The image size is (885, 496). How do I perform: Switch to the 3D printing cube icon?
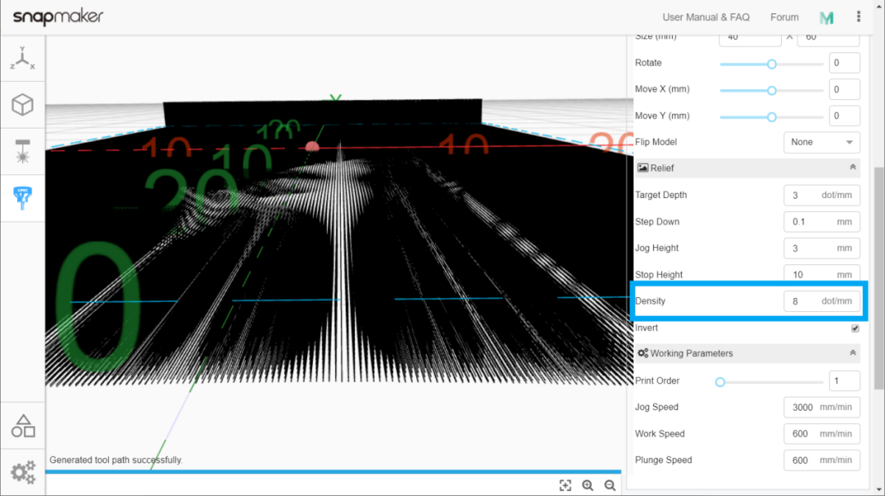coord(23,105)
